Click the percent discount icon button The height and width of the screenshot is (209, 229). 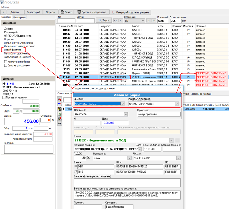pos(60,124)
